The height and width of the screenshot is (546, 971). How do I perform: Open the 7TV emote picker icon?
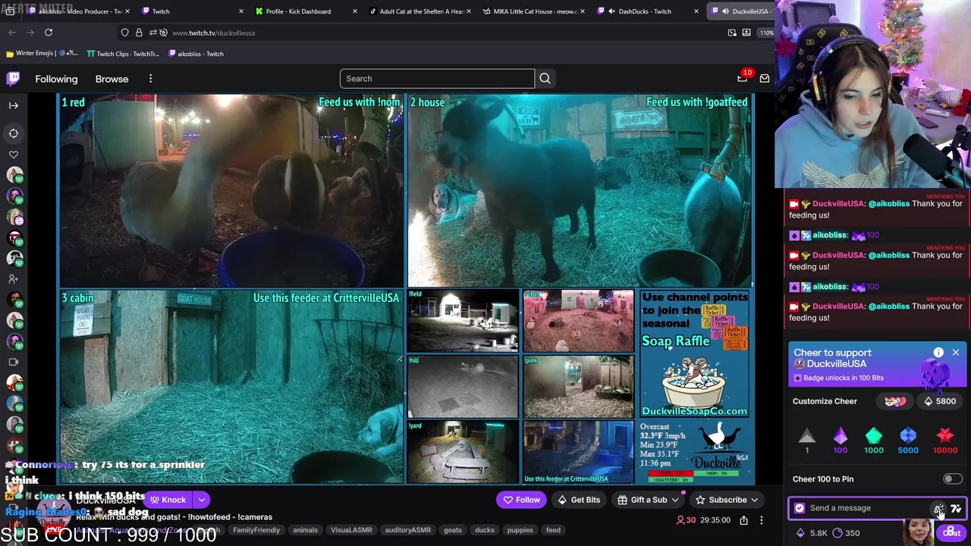tap(956, 509)
